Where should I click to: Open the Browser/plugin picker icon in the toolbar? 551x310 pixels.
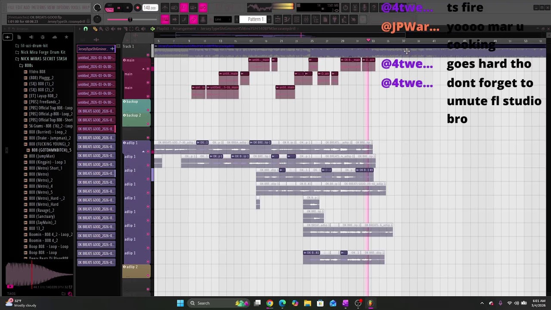[316, 19]
